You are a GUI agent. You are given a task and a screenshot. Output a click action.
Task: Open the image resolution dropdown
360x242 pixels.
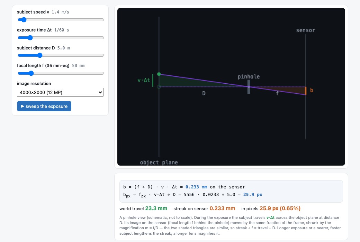pos(60,92)
